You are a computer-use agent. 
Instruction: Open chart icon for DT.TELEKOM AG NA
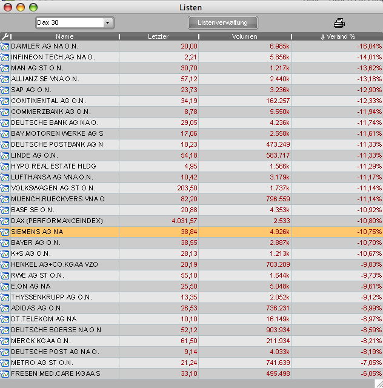pos(5,319)
